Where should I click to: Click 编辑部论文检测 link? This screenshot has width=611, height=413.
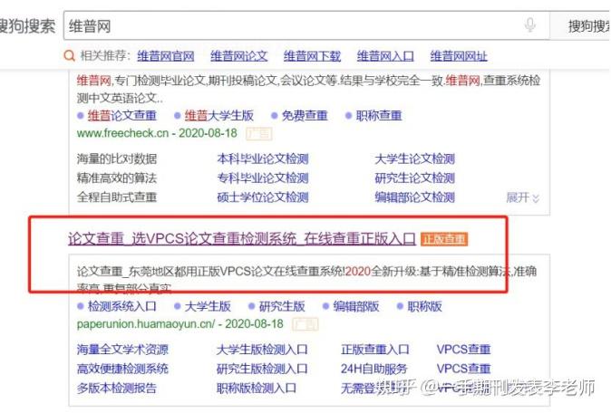point(414,197)
